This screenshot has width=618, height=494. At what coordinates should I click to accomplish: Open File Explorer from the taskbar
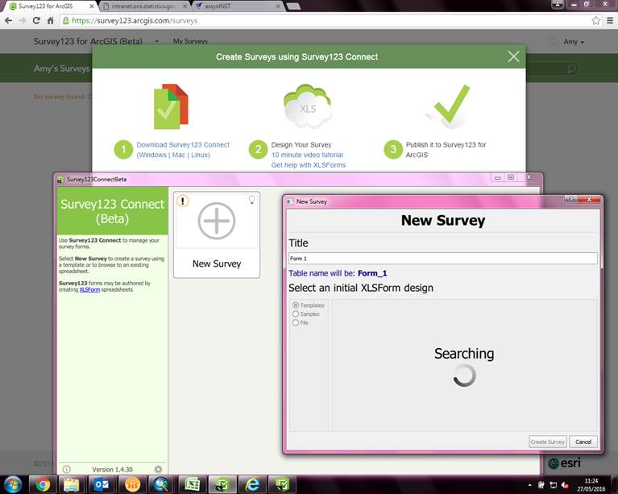[72, 484]
